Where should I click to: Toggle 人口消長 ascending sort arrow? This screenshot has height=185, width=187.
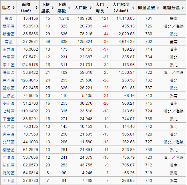[107, 8]
